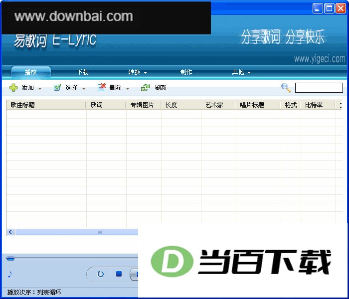This screenshot has width=349, height=299.
Task: Click the circular repeat playback icon
Action: 101,274
